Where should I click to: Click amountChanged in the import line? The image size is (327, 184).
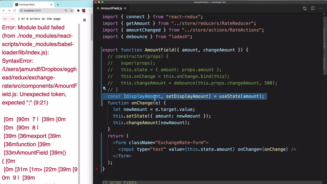pyautogui.click(x=143, y=30)
